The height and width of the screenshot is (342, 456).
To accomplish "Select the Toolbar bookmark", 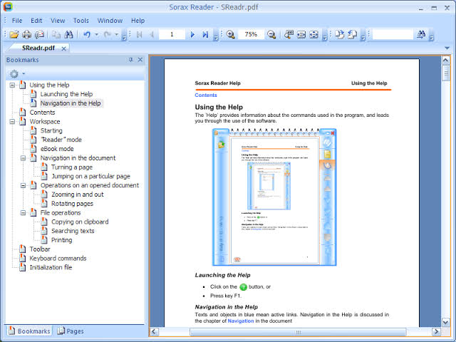I will coord(40,249).
